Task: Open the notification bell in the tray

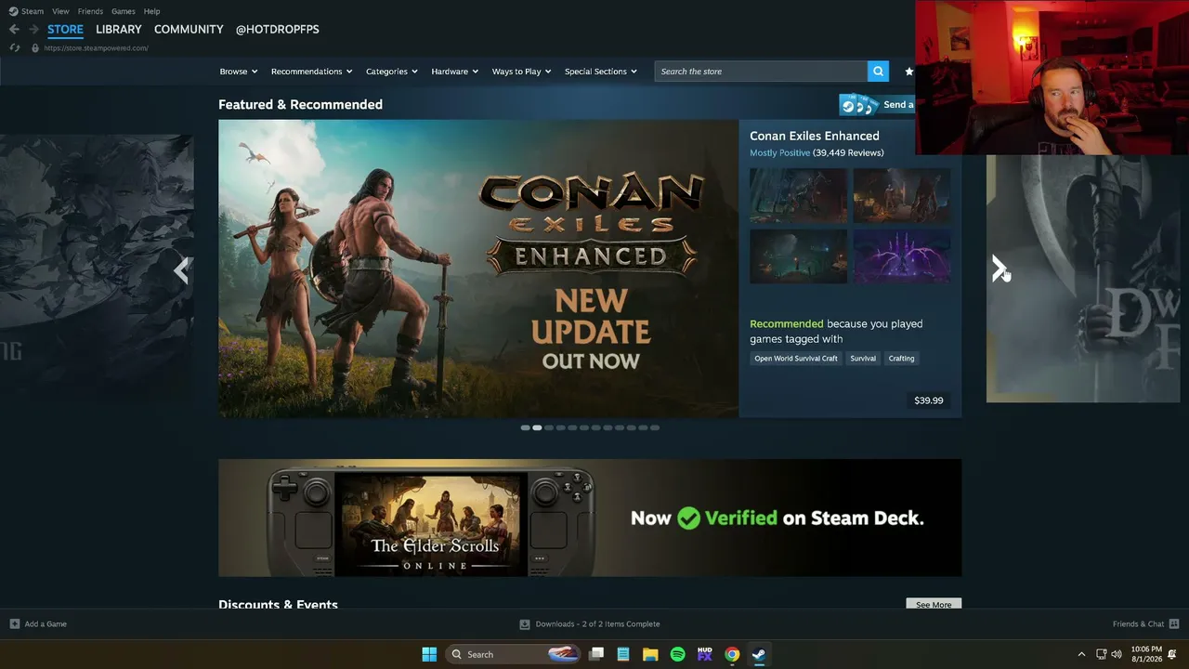Action: (x=1172, y=654)
